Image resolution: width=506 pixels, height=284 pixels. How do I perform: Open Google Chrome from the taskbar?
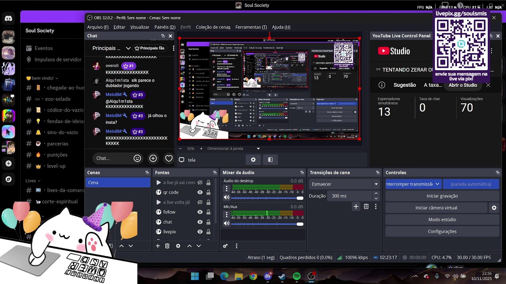tap(253, 277)
